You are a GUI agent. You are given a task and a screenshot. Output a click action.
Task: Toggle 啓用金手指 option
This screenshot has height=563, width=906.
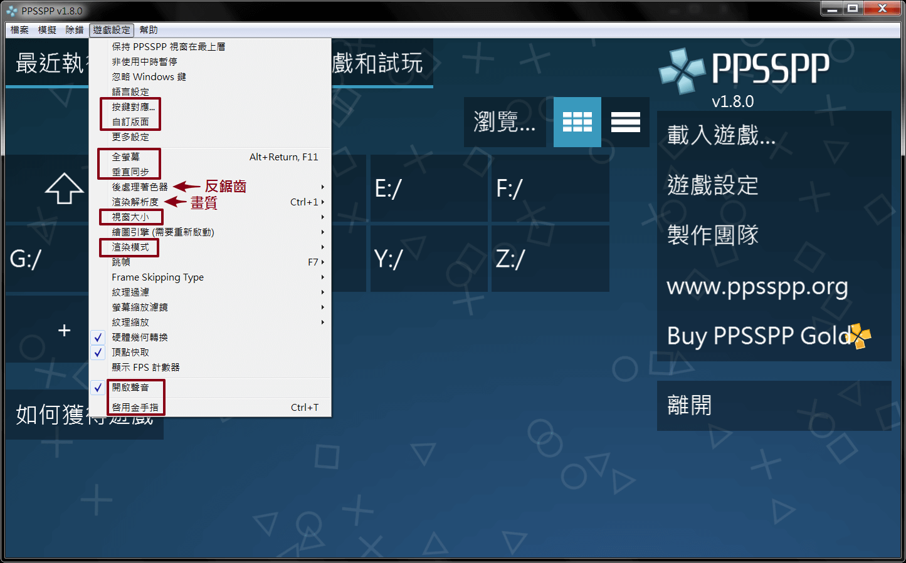(x=209, y=408)
